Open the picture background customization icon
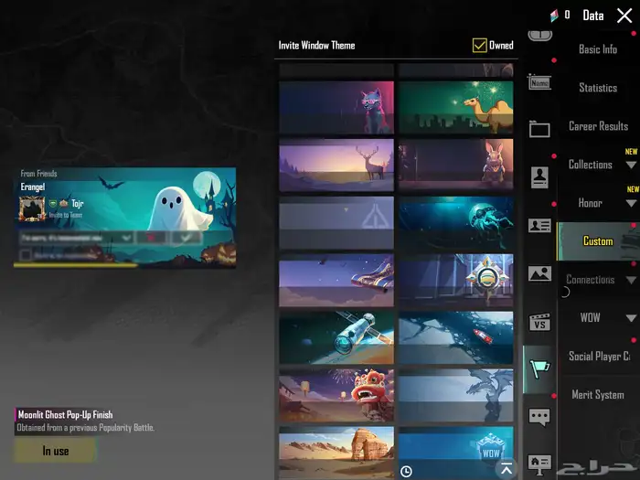 click(x=539, y=272)
